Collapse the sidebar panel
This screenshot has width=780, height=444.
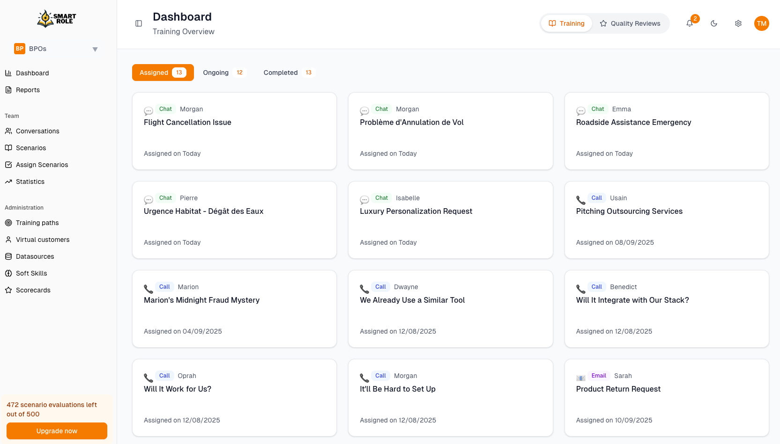click(139, 23)
